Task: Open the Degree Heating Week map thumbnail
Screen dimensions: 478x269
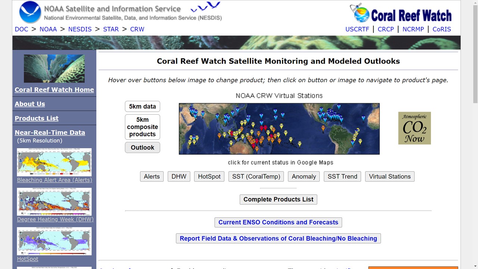Action: (x=54, y=202)
